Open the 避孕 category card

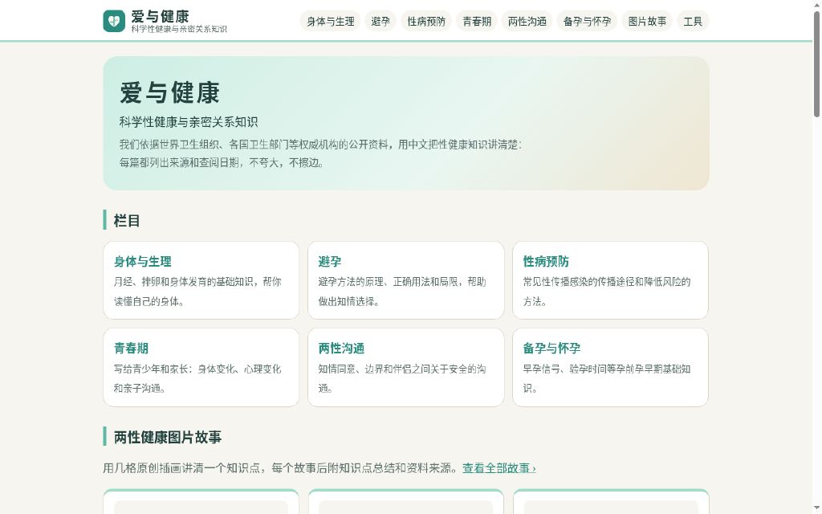tap(405, 280)
